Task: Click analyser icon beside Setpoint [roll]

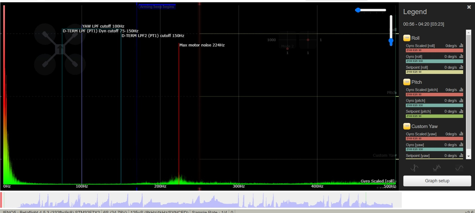Action: [x=461, y=67]
